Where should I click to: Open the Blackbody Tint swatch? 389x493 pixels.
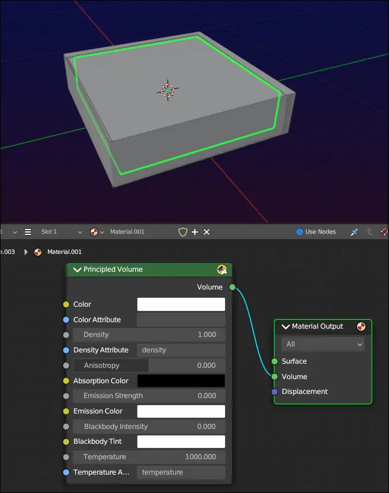point(181,441)
